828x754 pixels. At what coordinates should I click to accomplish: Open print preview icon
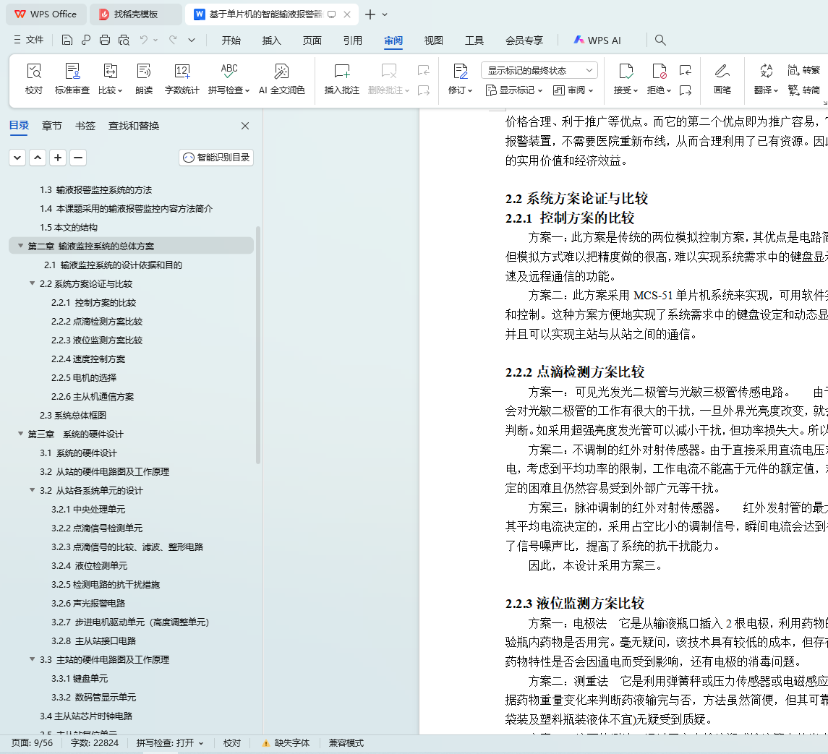pyautogui.click(x=124, y=40)
